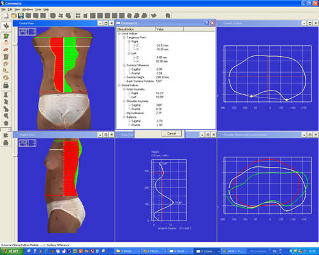Screen dimensions: 319x255
Task: Open the small dropdown in left sidebar
Action: pyautogui.click(x=9, y=129)
